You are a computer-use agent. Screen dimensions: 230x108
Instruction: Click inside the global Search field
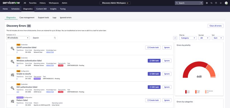[187, 3]
